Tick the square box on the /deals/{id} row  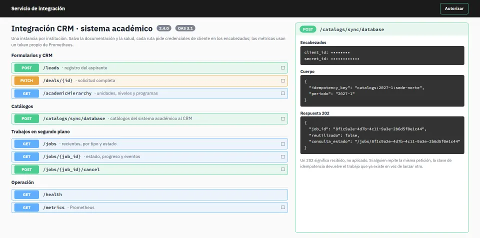283,81
